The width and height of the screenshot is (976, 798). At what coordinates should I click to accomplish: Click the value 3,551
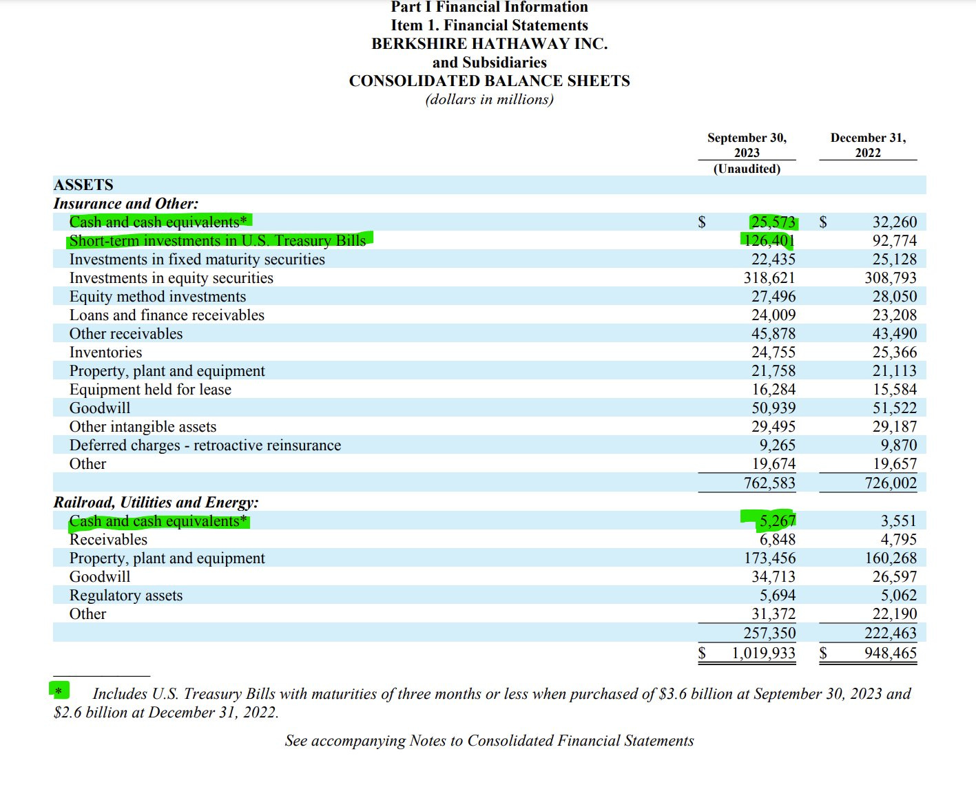click(899, 521)
